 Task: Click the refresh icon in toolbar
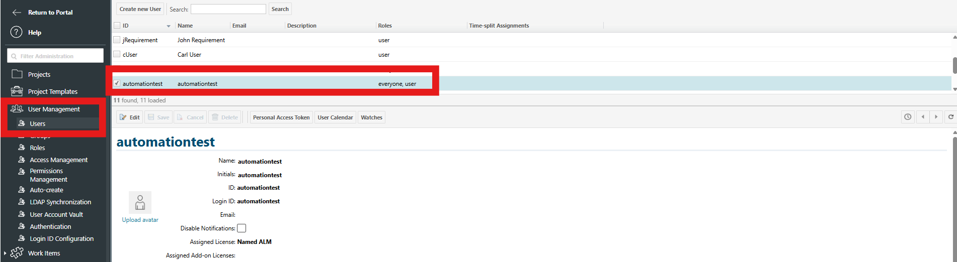950,117
